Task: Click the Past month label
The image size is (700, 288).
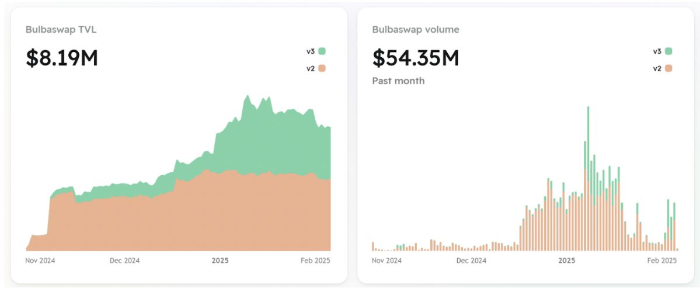Action: point(398,81)
